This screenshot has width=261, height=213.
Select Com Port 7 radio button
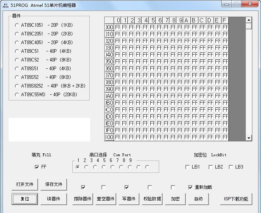tap(130, 167)
